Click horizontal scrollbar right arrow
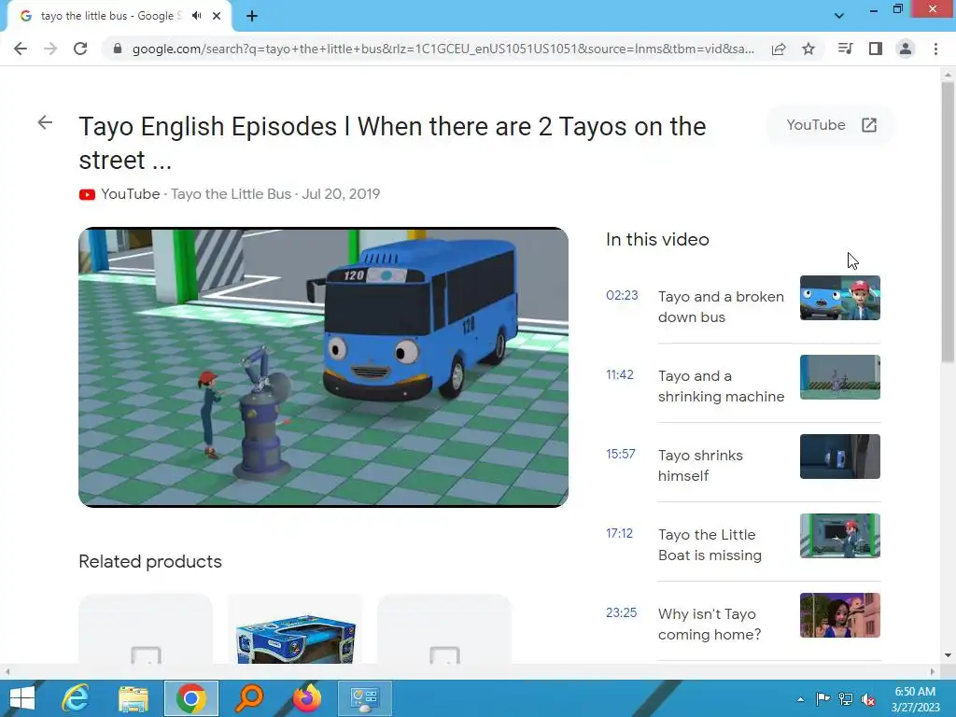The height and width of the screenshot is (717, 956). 933,671
